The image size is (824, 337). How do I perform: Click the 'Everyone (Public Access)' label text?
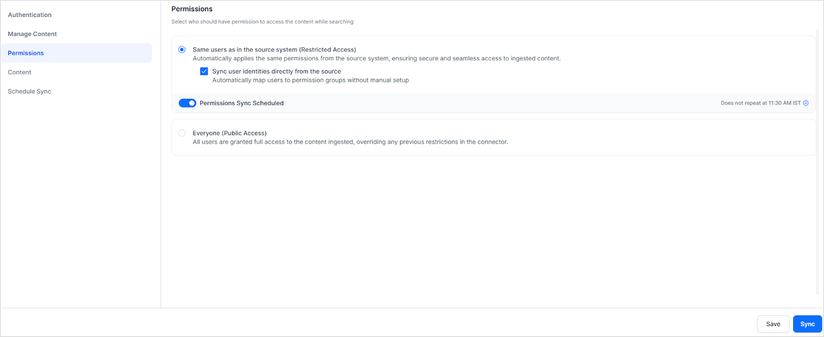tap(230, 133)
